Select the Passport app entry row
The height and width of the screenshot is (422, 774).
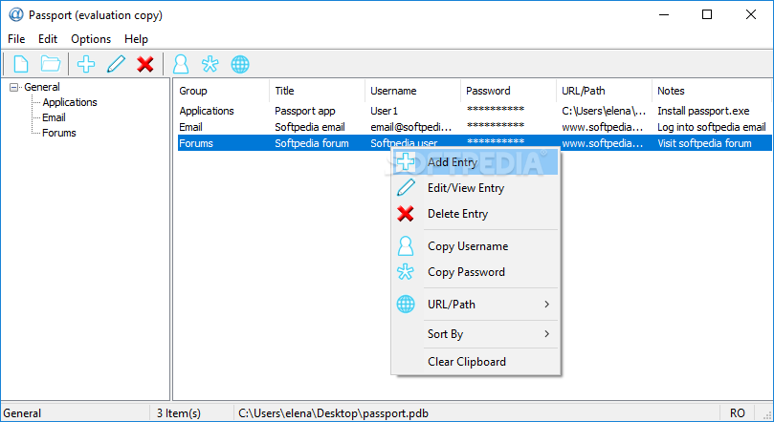click(474, 111)
